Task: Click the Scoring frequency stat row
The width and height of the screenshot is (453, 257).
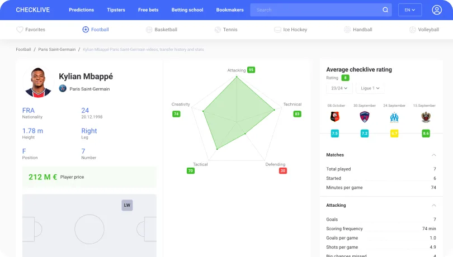Action: tap(381, 229)
